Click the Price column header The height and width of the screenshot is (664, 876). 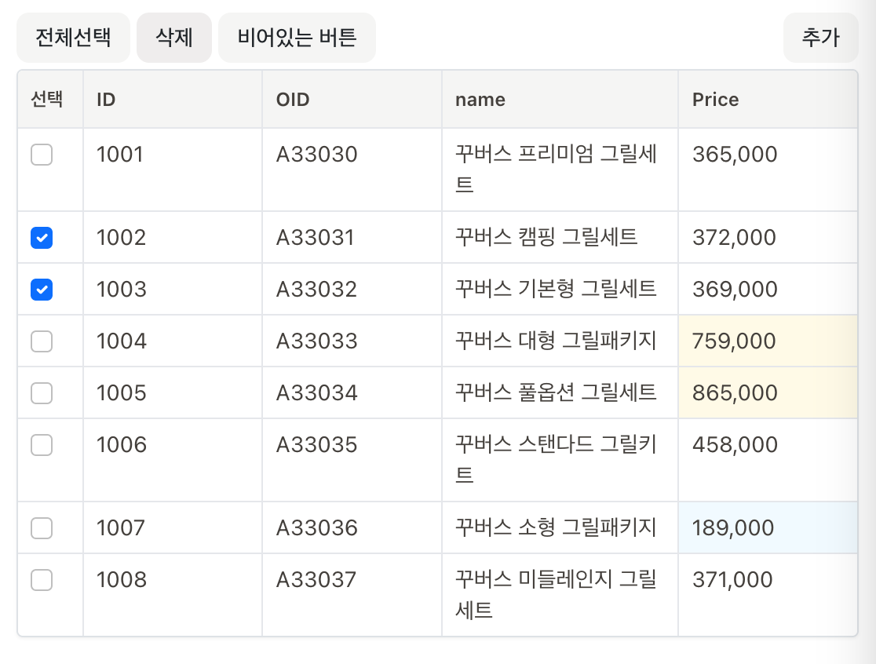point(715,100)
